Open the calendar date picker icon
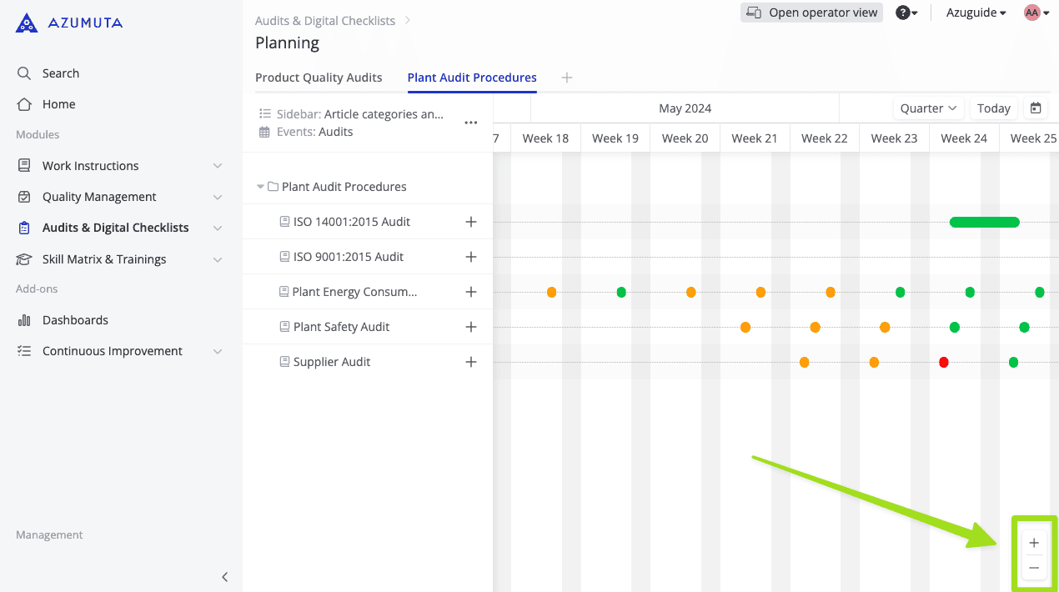The image size is (1059, 592). 1036,108
